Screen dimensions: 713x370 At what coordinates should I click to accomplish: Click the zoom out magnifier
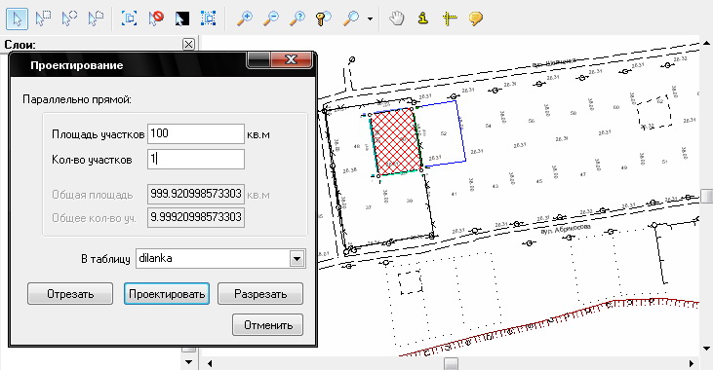tap(271, 18)
